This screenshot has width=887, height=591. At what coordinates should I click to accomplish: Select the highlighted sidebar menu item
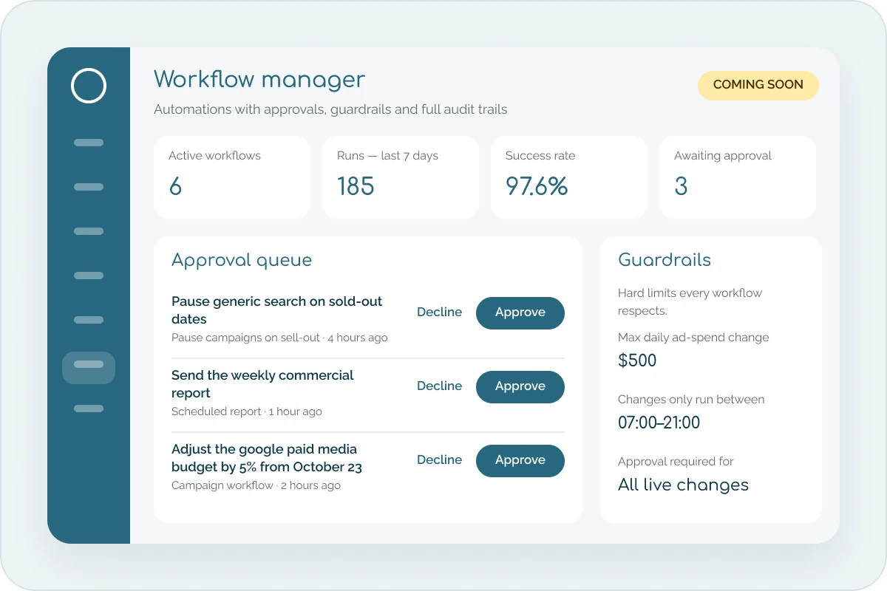pyautogui.click(x=89, y=367)
